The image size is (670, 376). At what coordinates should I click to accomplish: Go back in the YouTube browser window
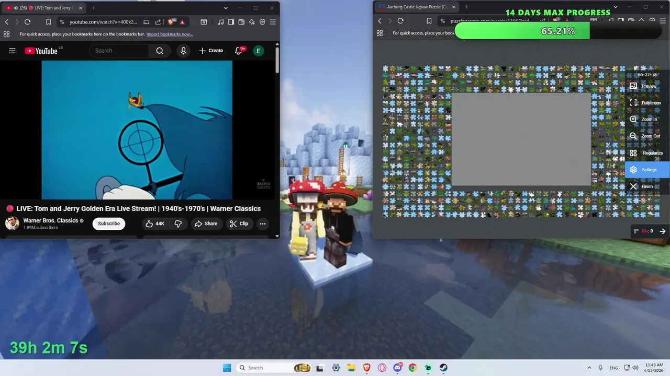6,22
